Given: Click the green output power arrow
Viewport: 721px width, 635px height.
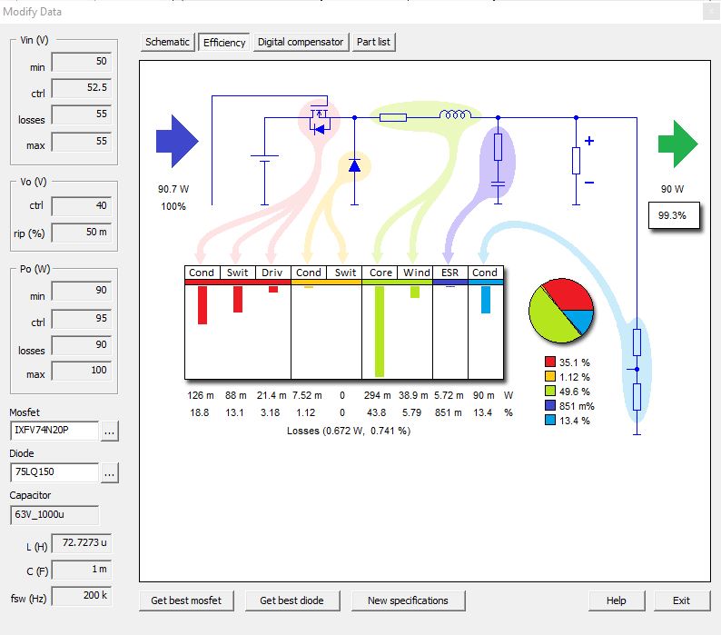Looking at the screenshot, I should (x=677, y=144).
